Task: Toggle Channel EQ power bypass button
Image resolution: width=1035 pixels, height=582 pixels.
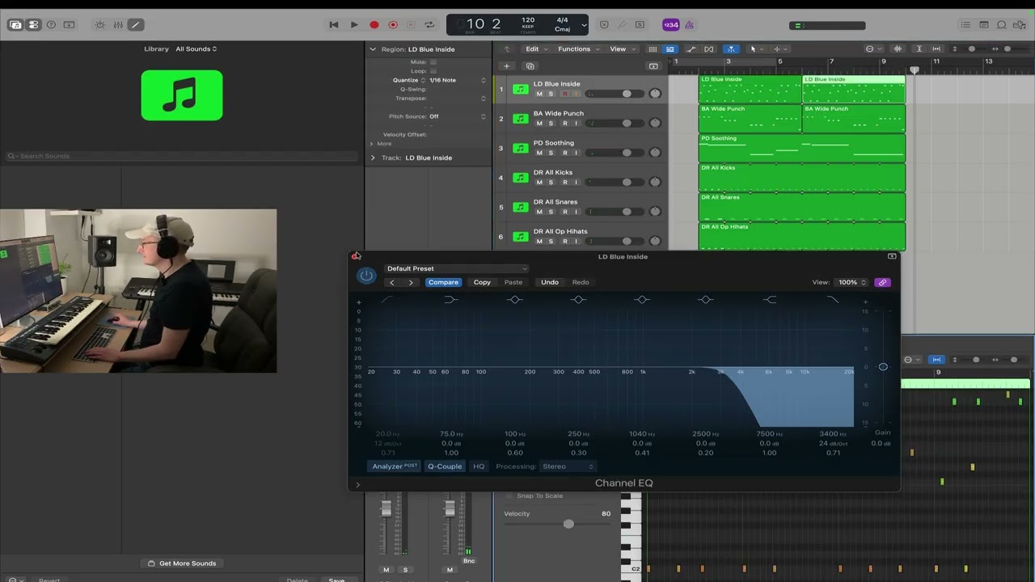Action: (366, 276)
